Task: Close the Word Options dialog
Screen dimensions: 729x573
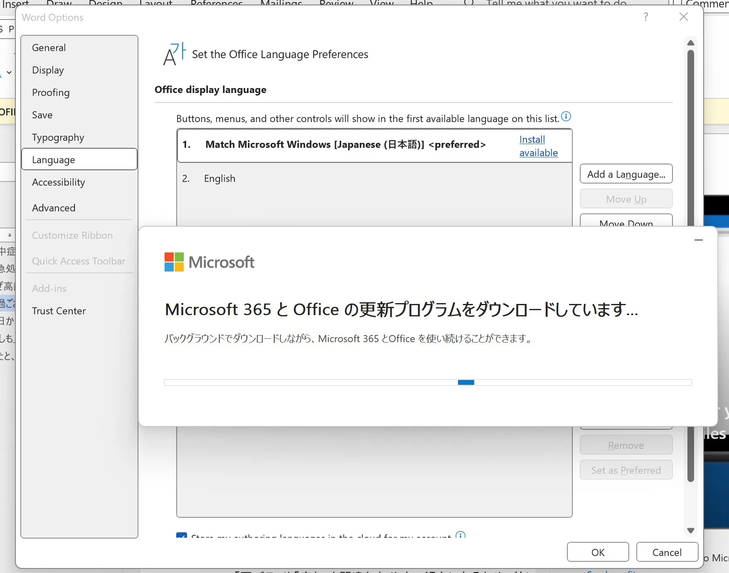Action: [684, 17]
